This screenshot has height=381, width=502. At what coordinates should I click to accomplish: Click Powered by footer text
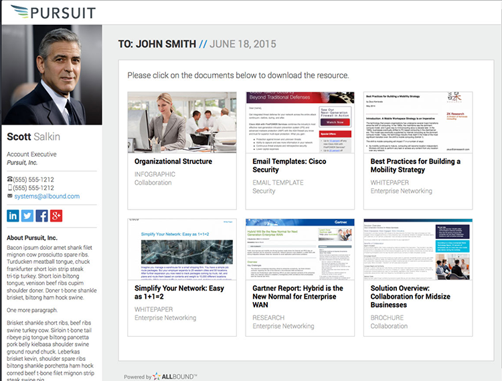click(x=137, y=377)
